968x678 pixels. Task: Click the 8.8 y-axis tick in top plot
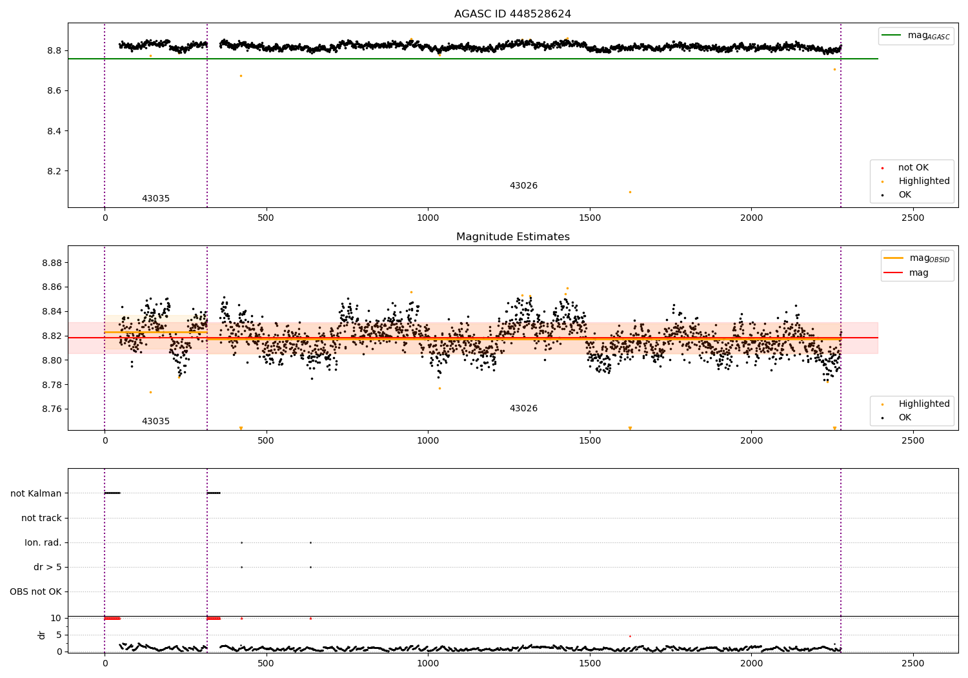pos(54,50)
